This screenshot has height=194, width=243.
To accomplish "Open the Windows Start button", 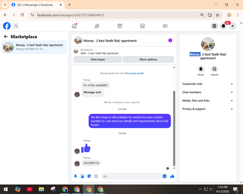I will 6,189.
